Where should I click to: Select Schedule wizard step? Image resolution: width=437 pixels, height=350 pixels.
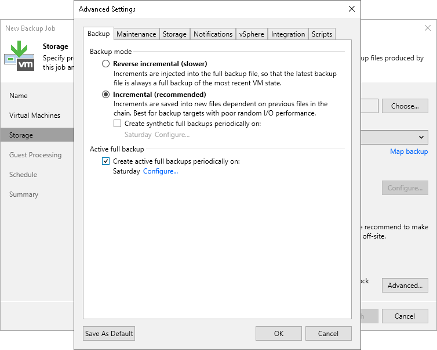click(x=23, y=175)
